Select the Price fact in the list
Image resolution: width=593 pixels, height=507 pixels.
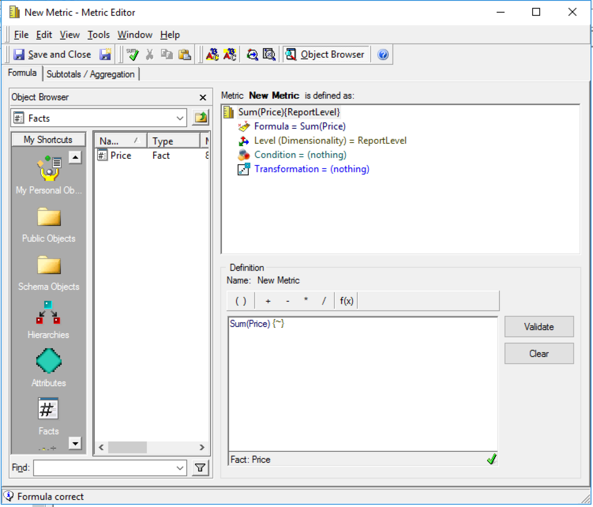point(120,156)
